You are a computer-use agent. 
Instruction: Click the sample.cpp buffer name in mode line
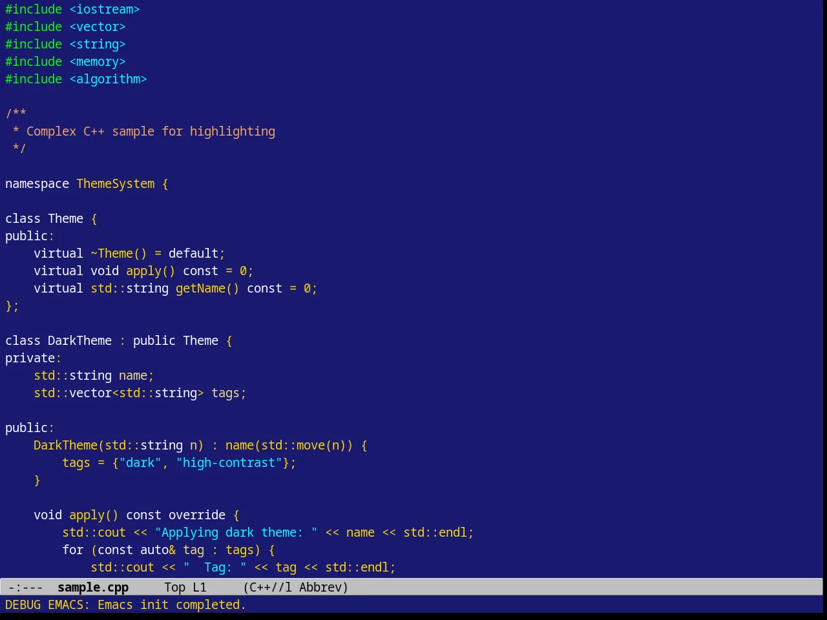pos(93,587)
